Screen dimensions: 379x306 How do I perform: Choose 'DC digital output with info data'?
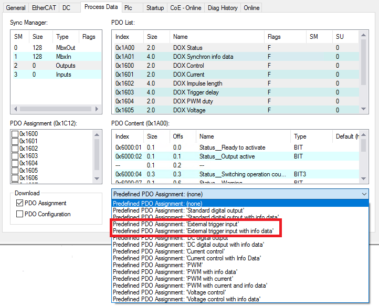pos(240,245)
